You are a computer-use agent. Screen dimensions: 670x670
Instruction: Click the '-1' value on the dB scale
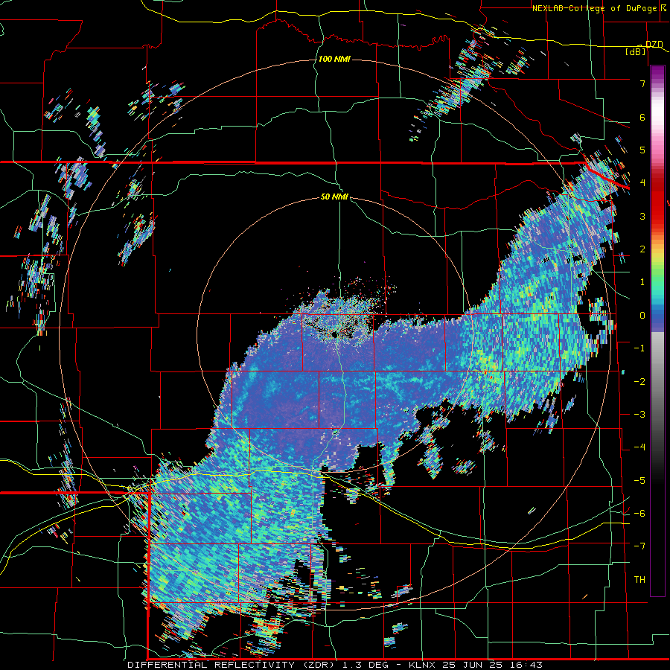tap(639, 348)
